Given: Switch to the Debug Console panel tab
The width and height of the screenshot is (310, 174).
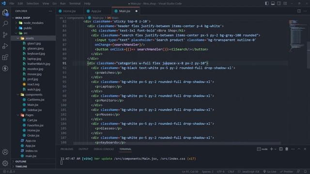Looking at the screenshot, I should click(104, 149).
